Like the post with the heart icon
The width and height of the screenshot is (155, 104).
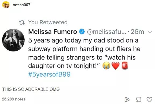[x=149, y=99]
